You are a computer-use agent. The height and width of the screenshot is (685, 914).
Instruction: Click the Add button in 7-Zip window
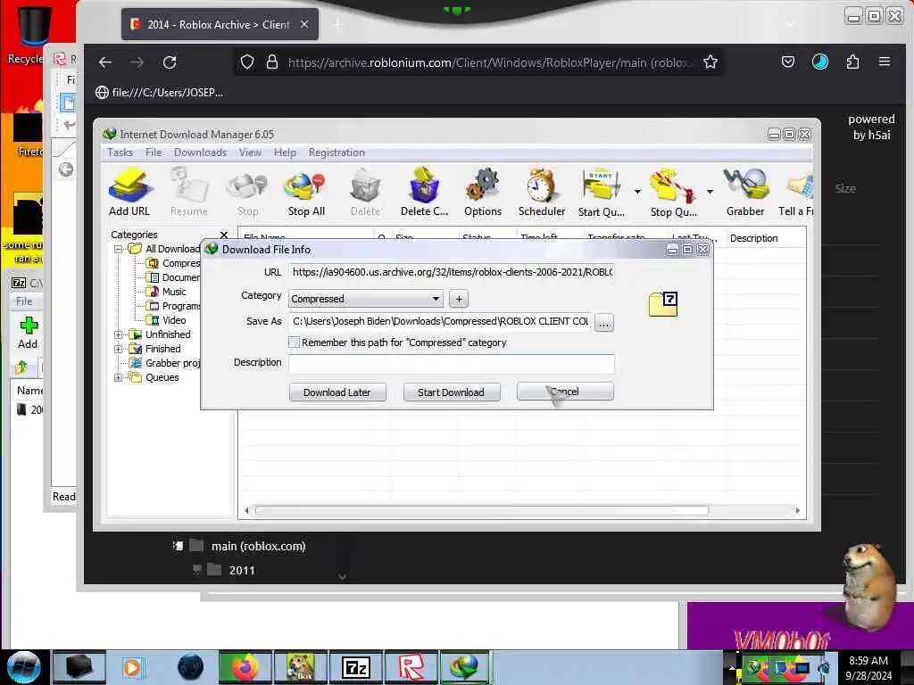[x=28, y=333]
